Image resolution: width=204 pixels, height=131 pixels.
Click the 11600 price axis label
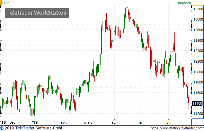[198, 93]
